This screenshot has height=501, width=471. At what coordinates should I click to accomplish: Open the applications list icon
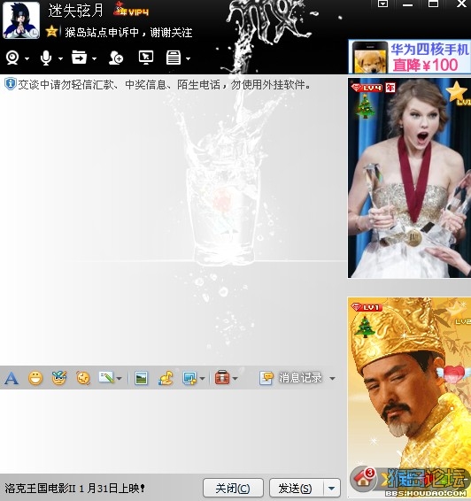[174, 58]
